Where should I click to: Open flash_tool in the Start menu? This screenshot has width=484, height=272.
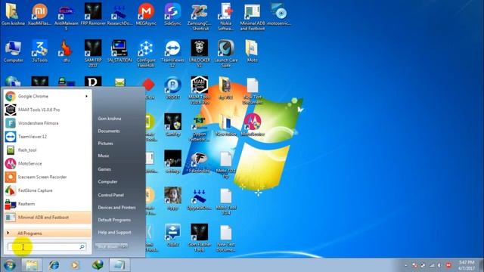(48, 150)
